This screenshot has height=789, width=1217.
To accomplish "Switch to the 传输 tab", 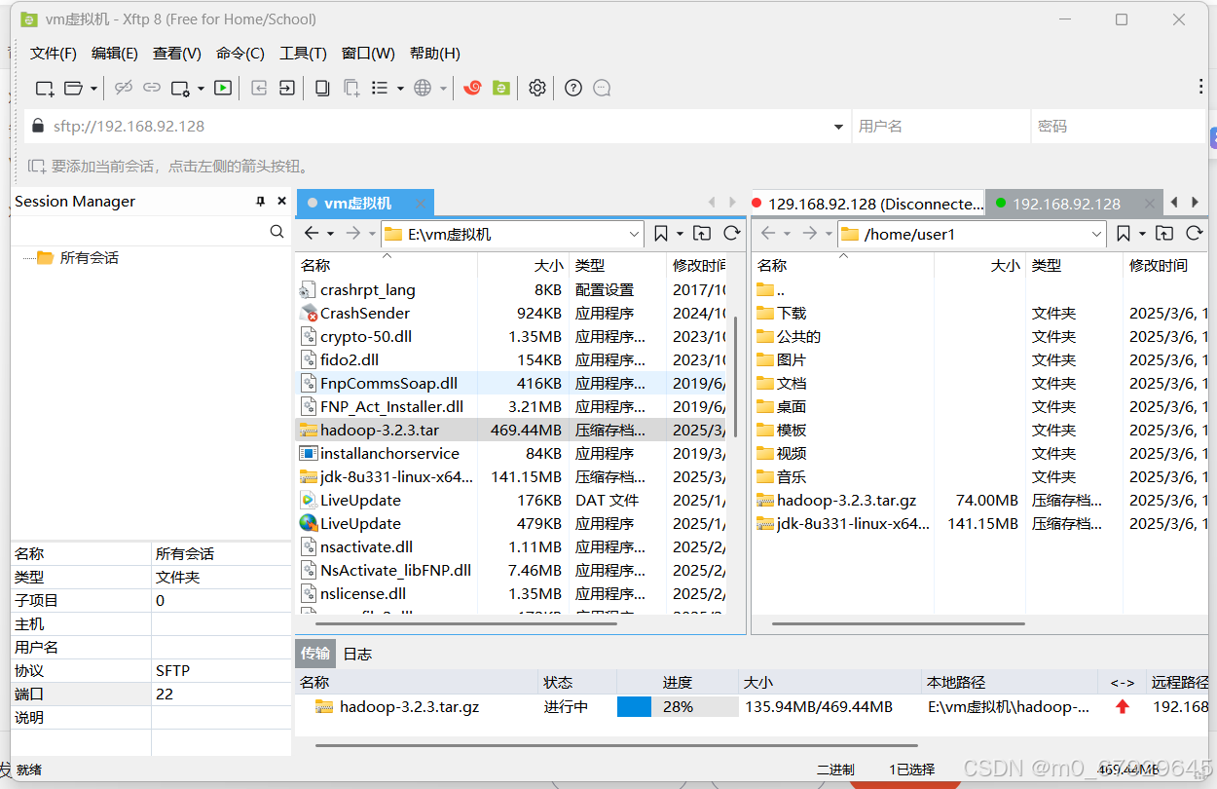I will point(314,654).
